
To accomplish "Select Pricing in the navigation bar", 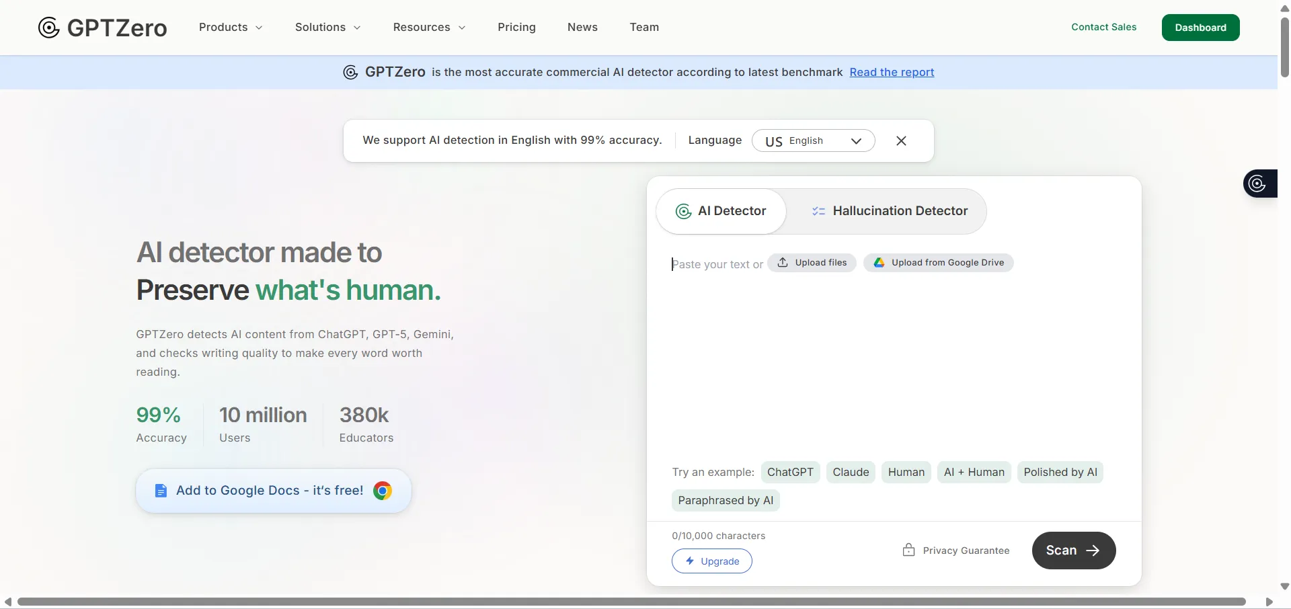I will tap(516, 28).
